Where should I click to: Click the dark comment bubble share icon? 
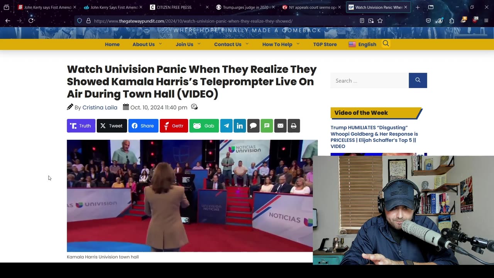[x=253, y=126]
